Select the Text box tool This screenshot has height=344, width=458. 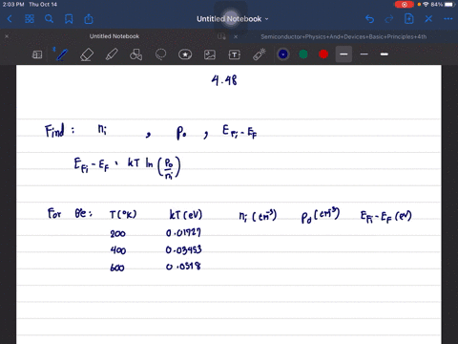tap(235, 54)
